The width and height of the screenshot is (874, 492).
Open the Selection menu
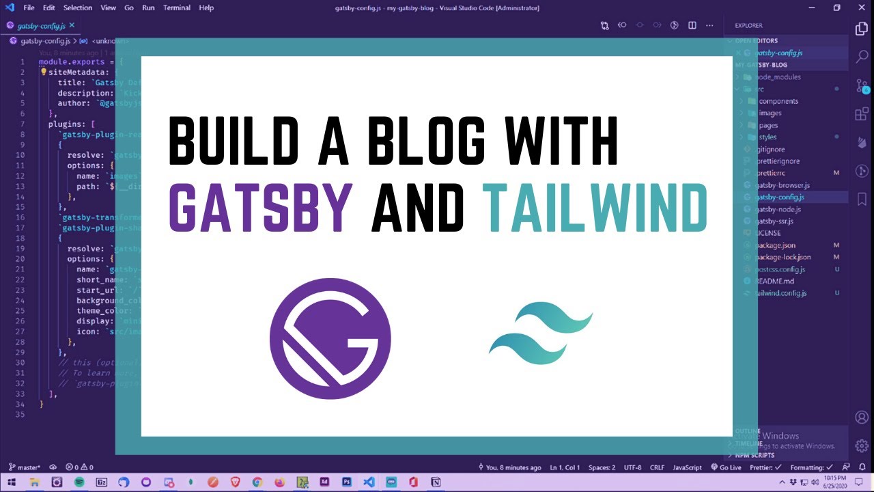point(78,8)
